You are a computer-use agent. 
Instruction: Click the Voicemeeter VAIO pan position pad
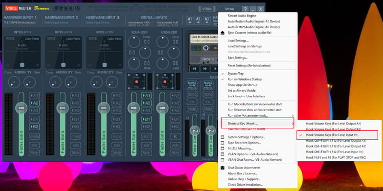tap(136, 81)
